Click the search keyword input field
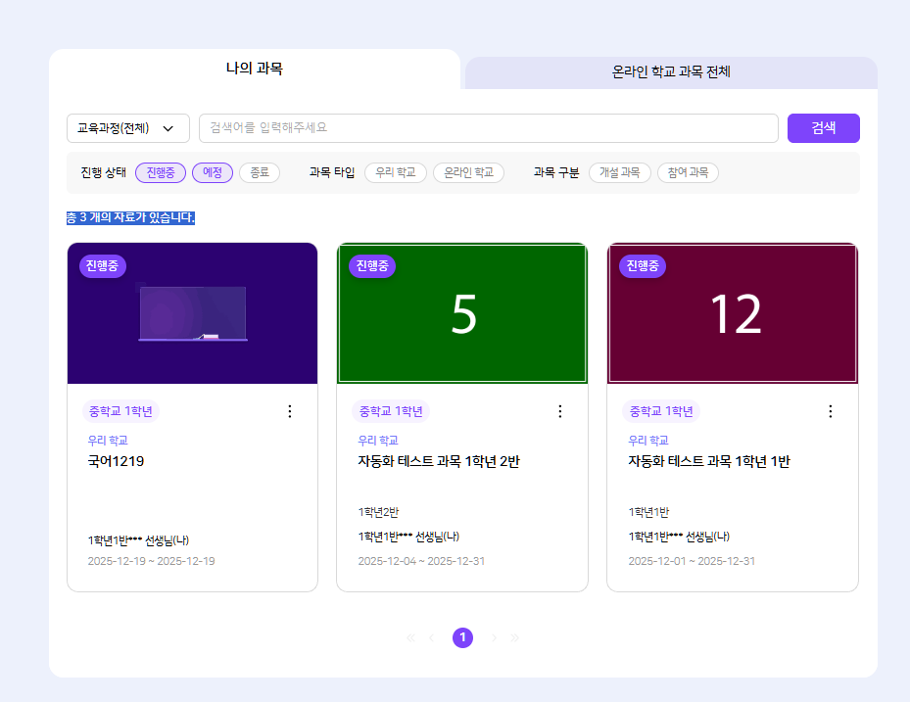Screen dimensions: 910x702 click(x=488, y=128)
